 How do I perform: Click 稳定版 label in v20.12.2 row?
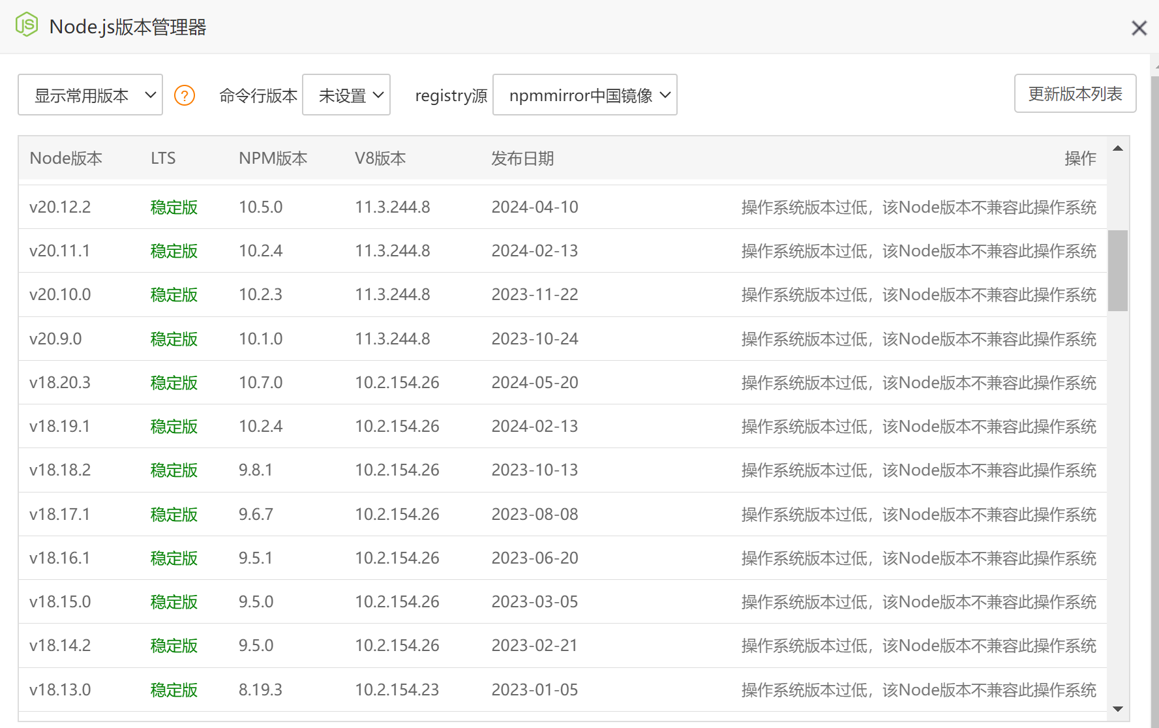[x=174, y=207]
